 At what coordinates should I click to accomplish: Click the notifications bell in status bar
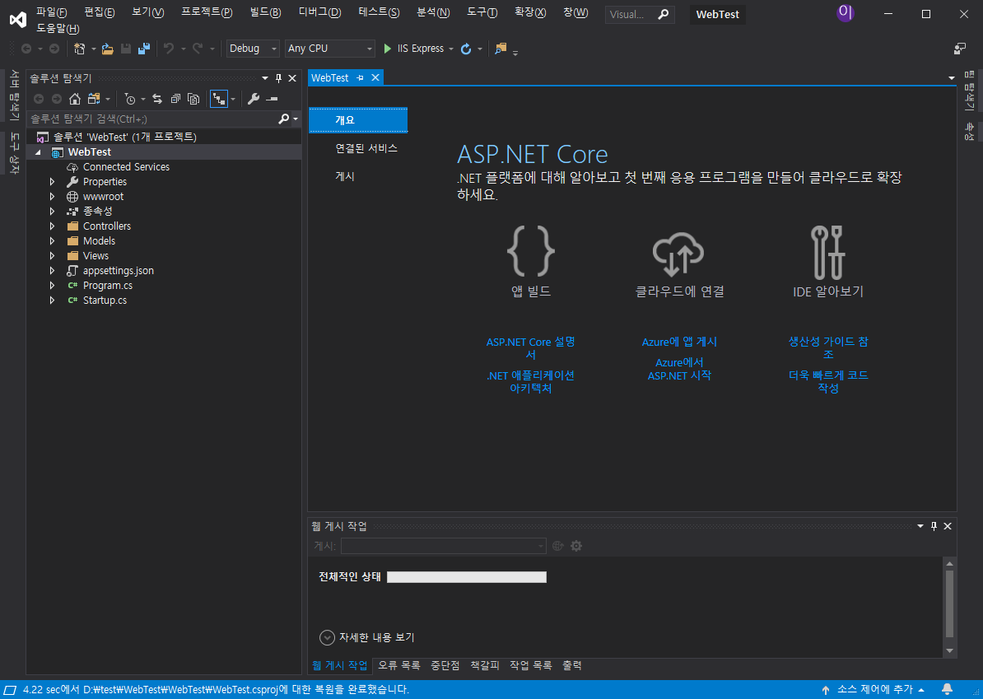point(948,690)
